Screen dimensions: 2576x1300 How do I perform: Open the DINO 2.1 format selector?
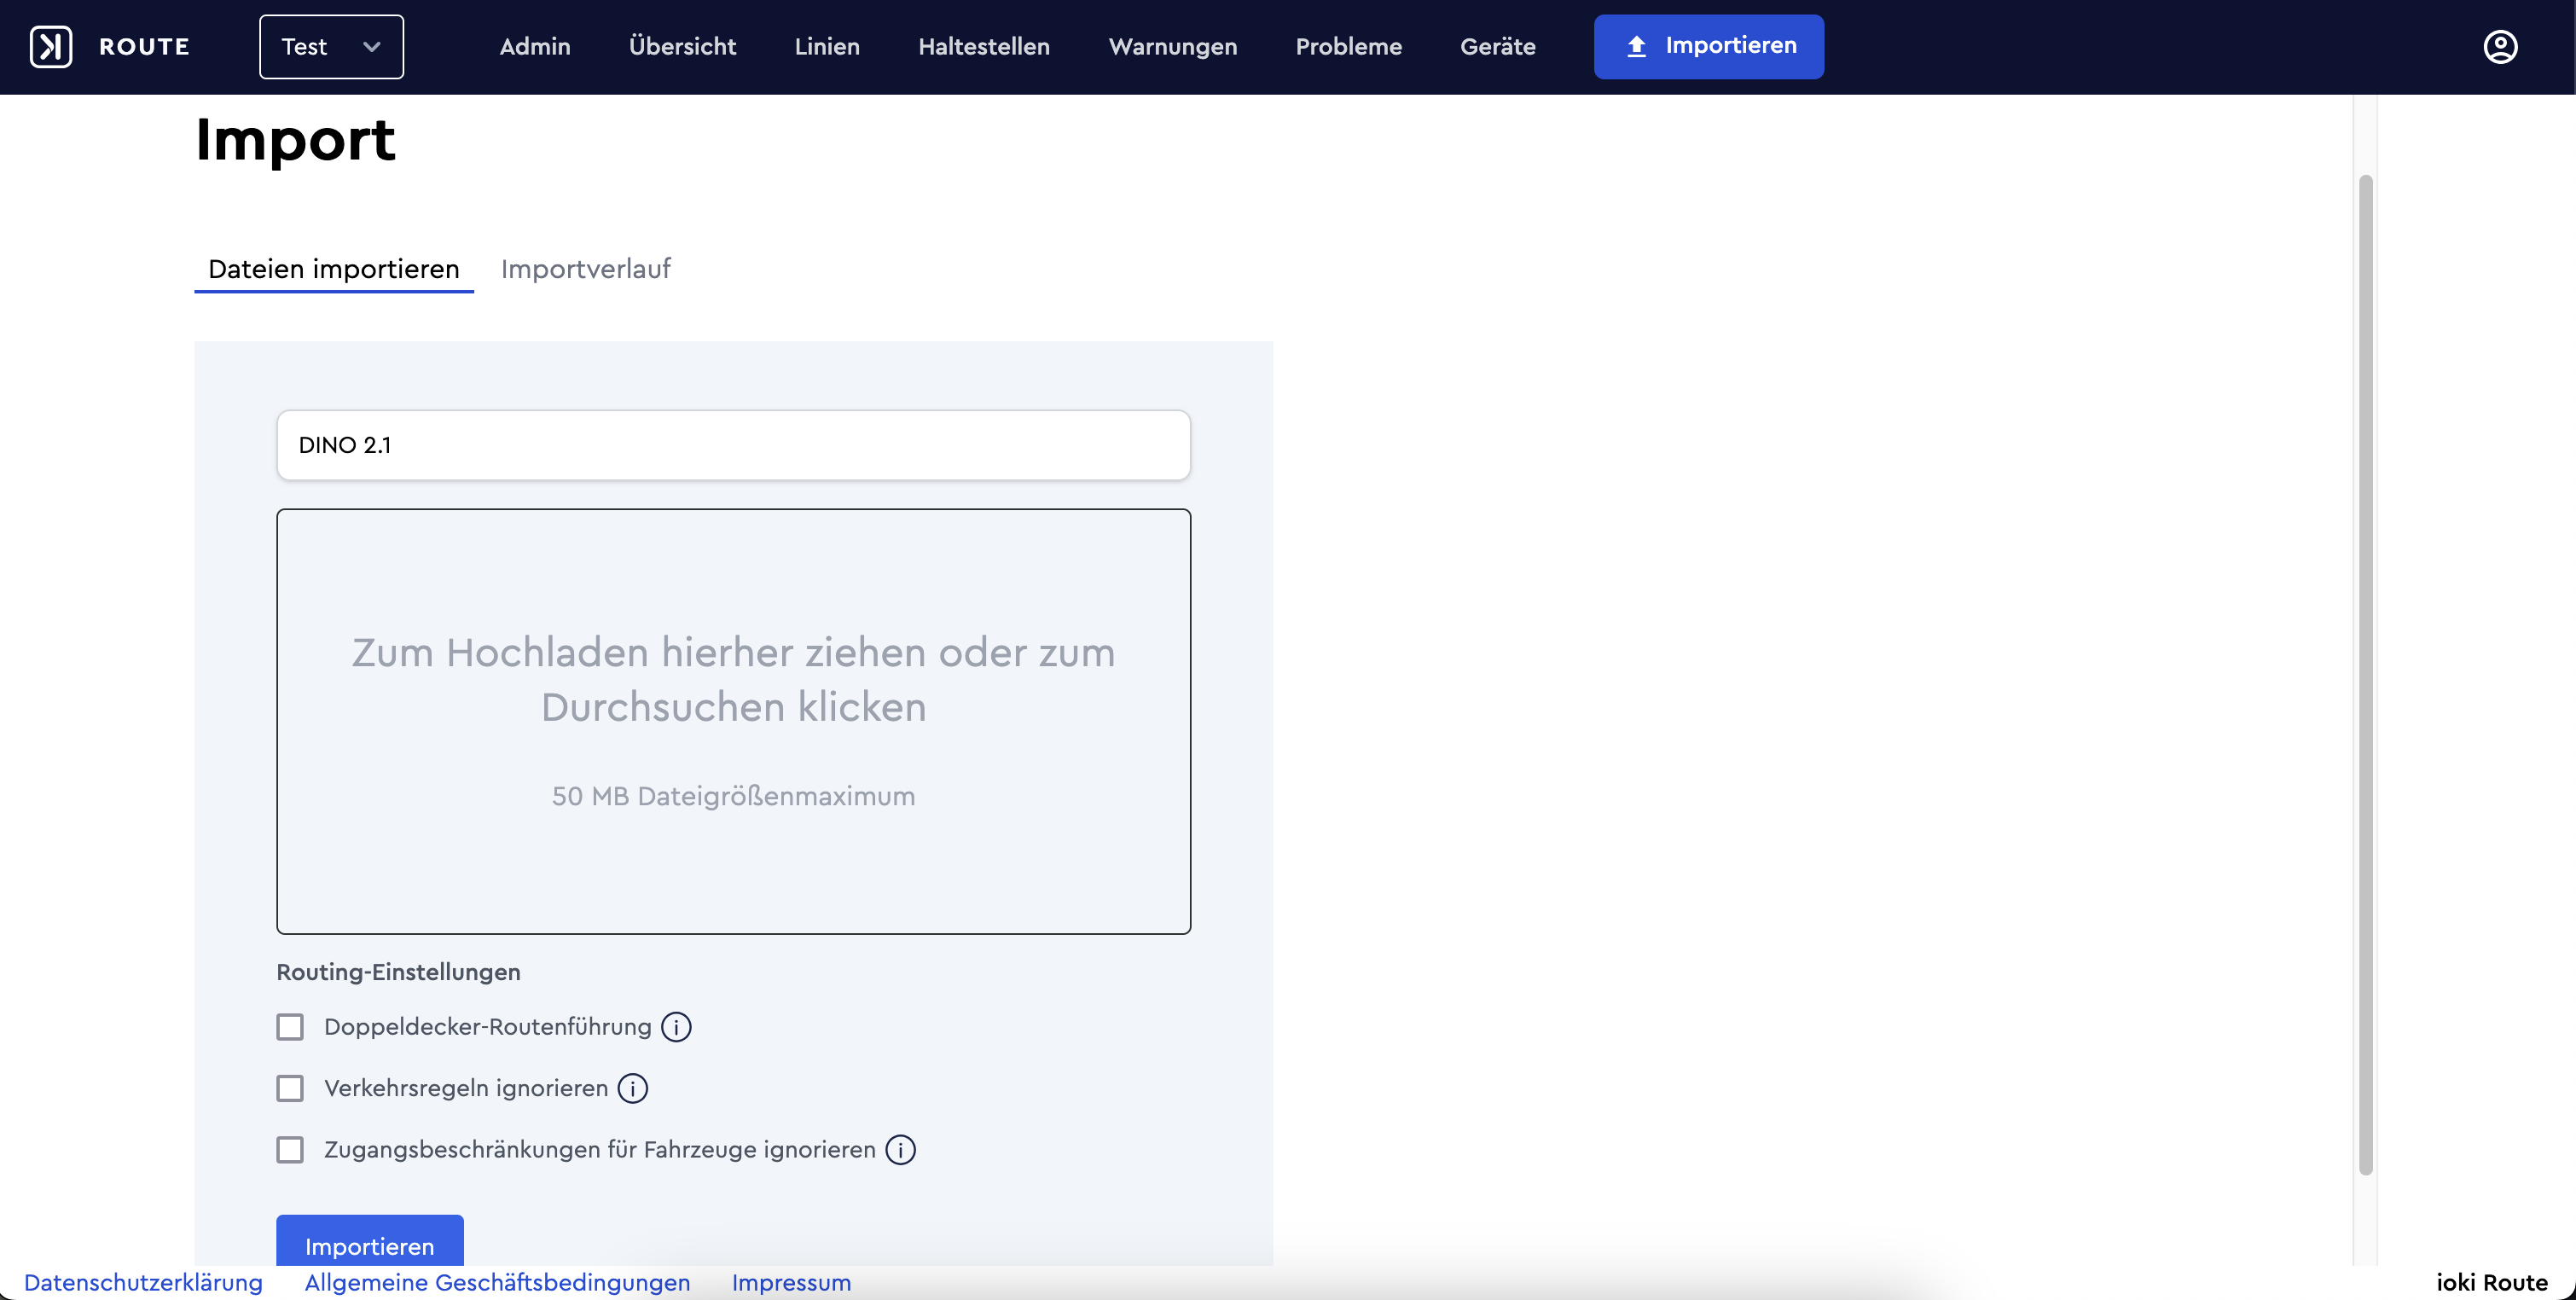point(733,445)
